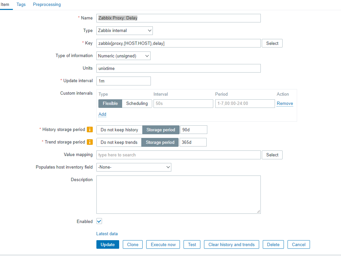Click Clear history and trends button
The height and width of the screenshot is (256, 341).
pyautogui.click(x=231, y=244)
